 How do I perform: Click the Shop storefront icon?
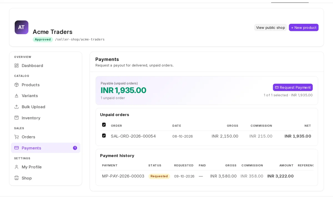[x=17, y=178]
